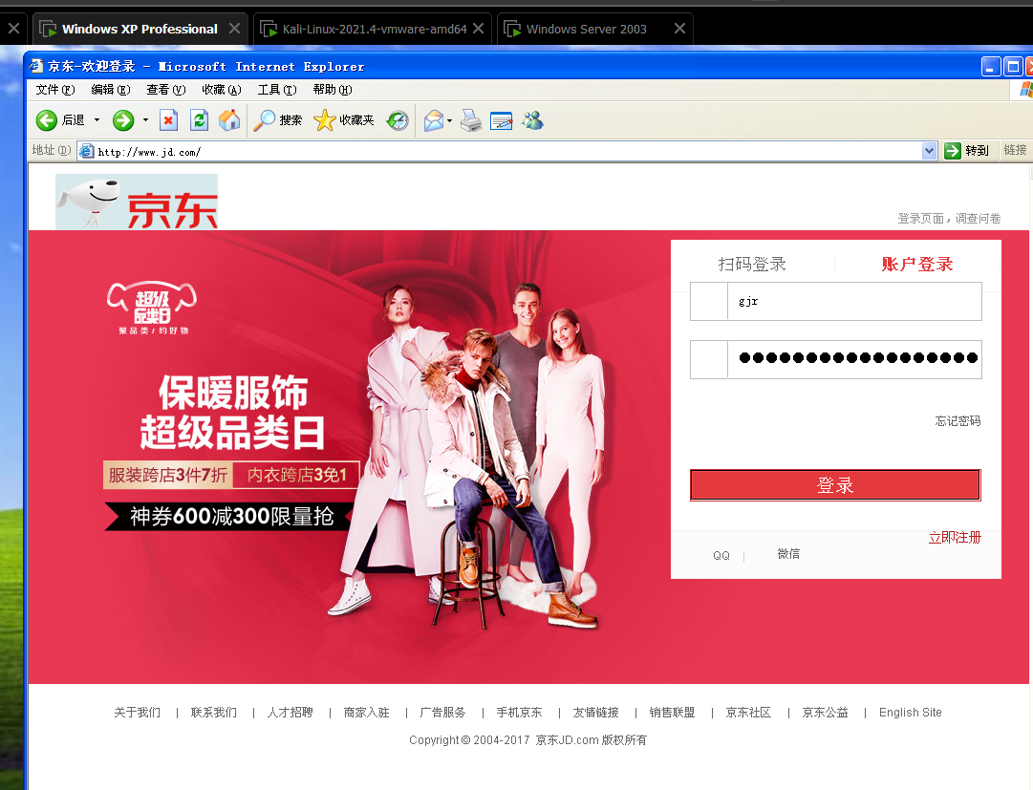Image resolution: width=1033 pixels, height=790 pixels.
Task: Click the 忘记密码 link
Action: [x=958, y=421]
